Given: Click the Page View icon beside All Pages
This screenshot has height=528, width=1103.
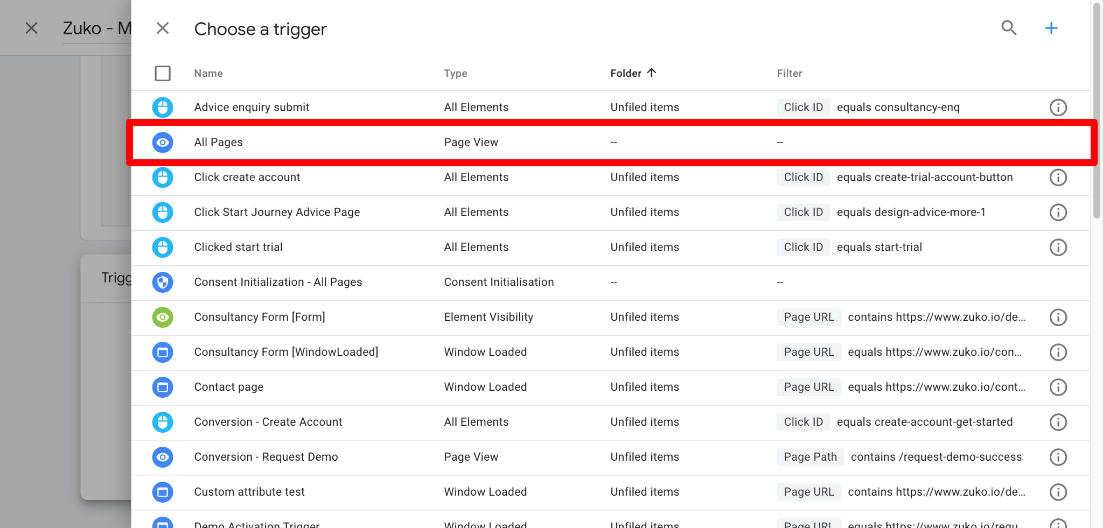Looking at the screenshot, I should point(163,142).
